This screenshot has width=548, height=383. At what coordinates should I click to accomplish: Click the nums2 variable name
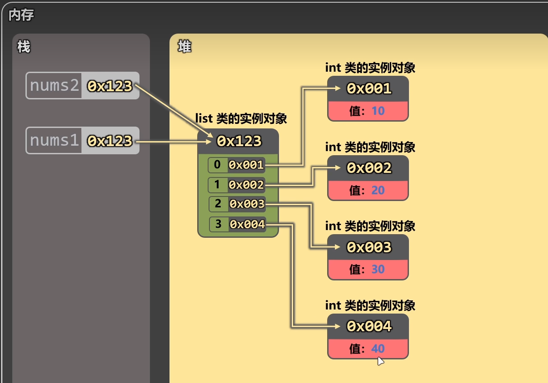[55, 86]
